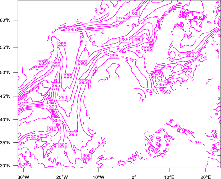This screenshot has width=221, height=179.
Task: Select the 310 contour label
Action: tap(52, 129)
